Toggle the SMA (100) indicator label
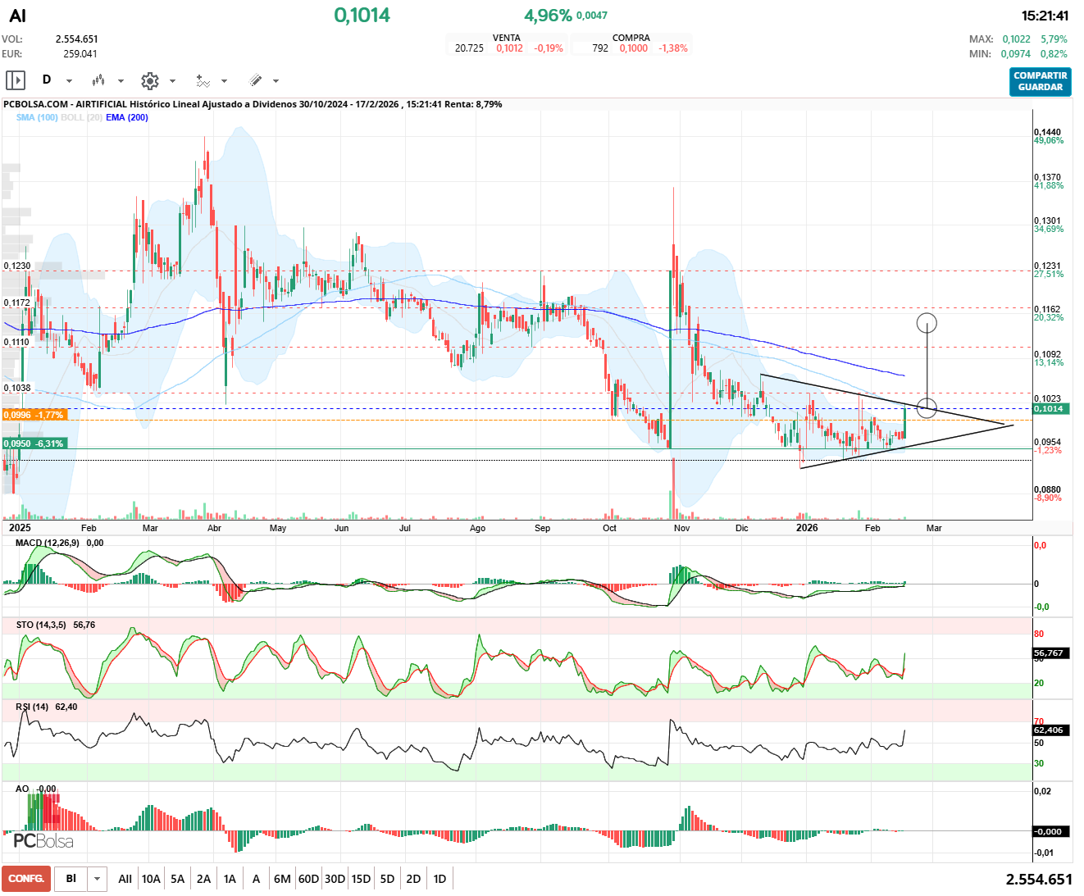The height and width of the screenshot is (896, 1084). (37, 117)
